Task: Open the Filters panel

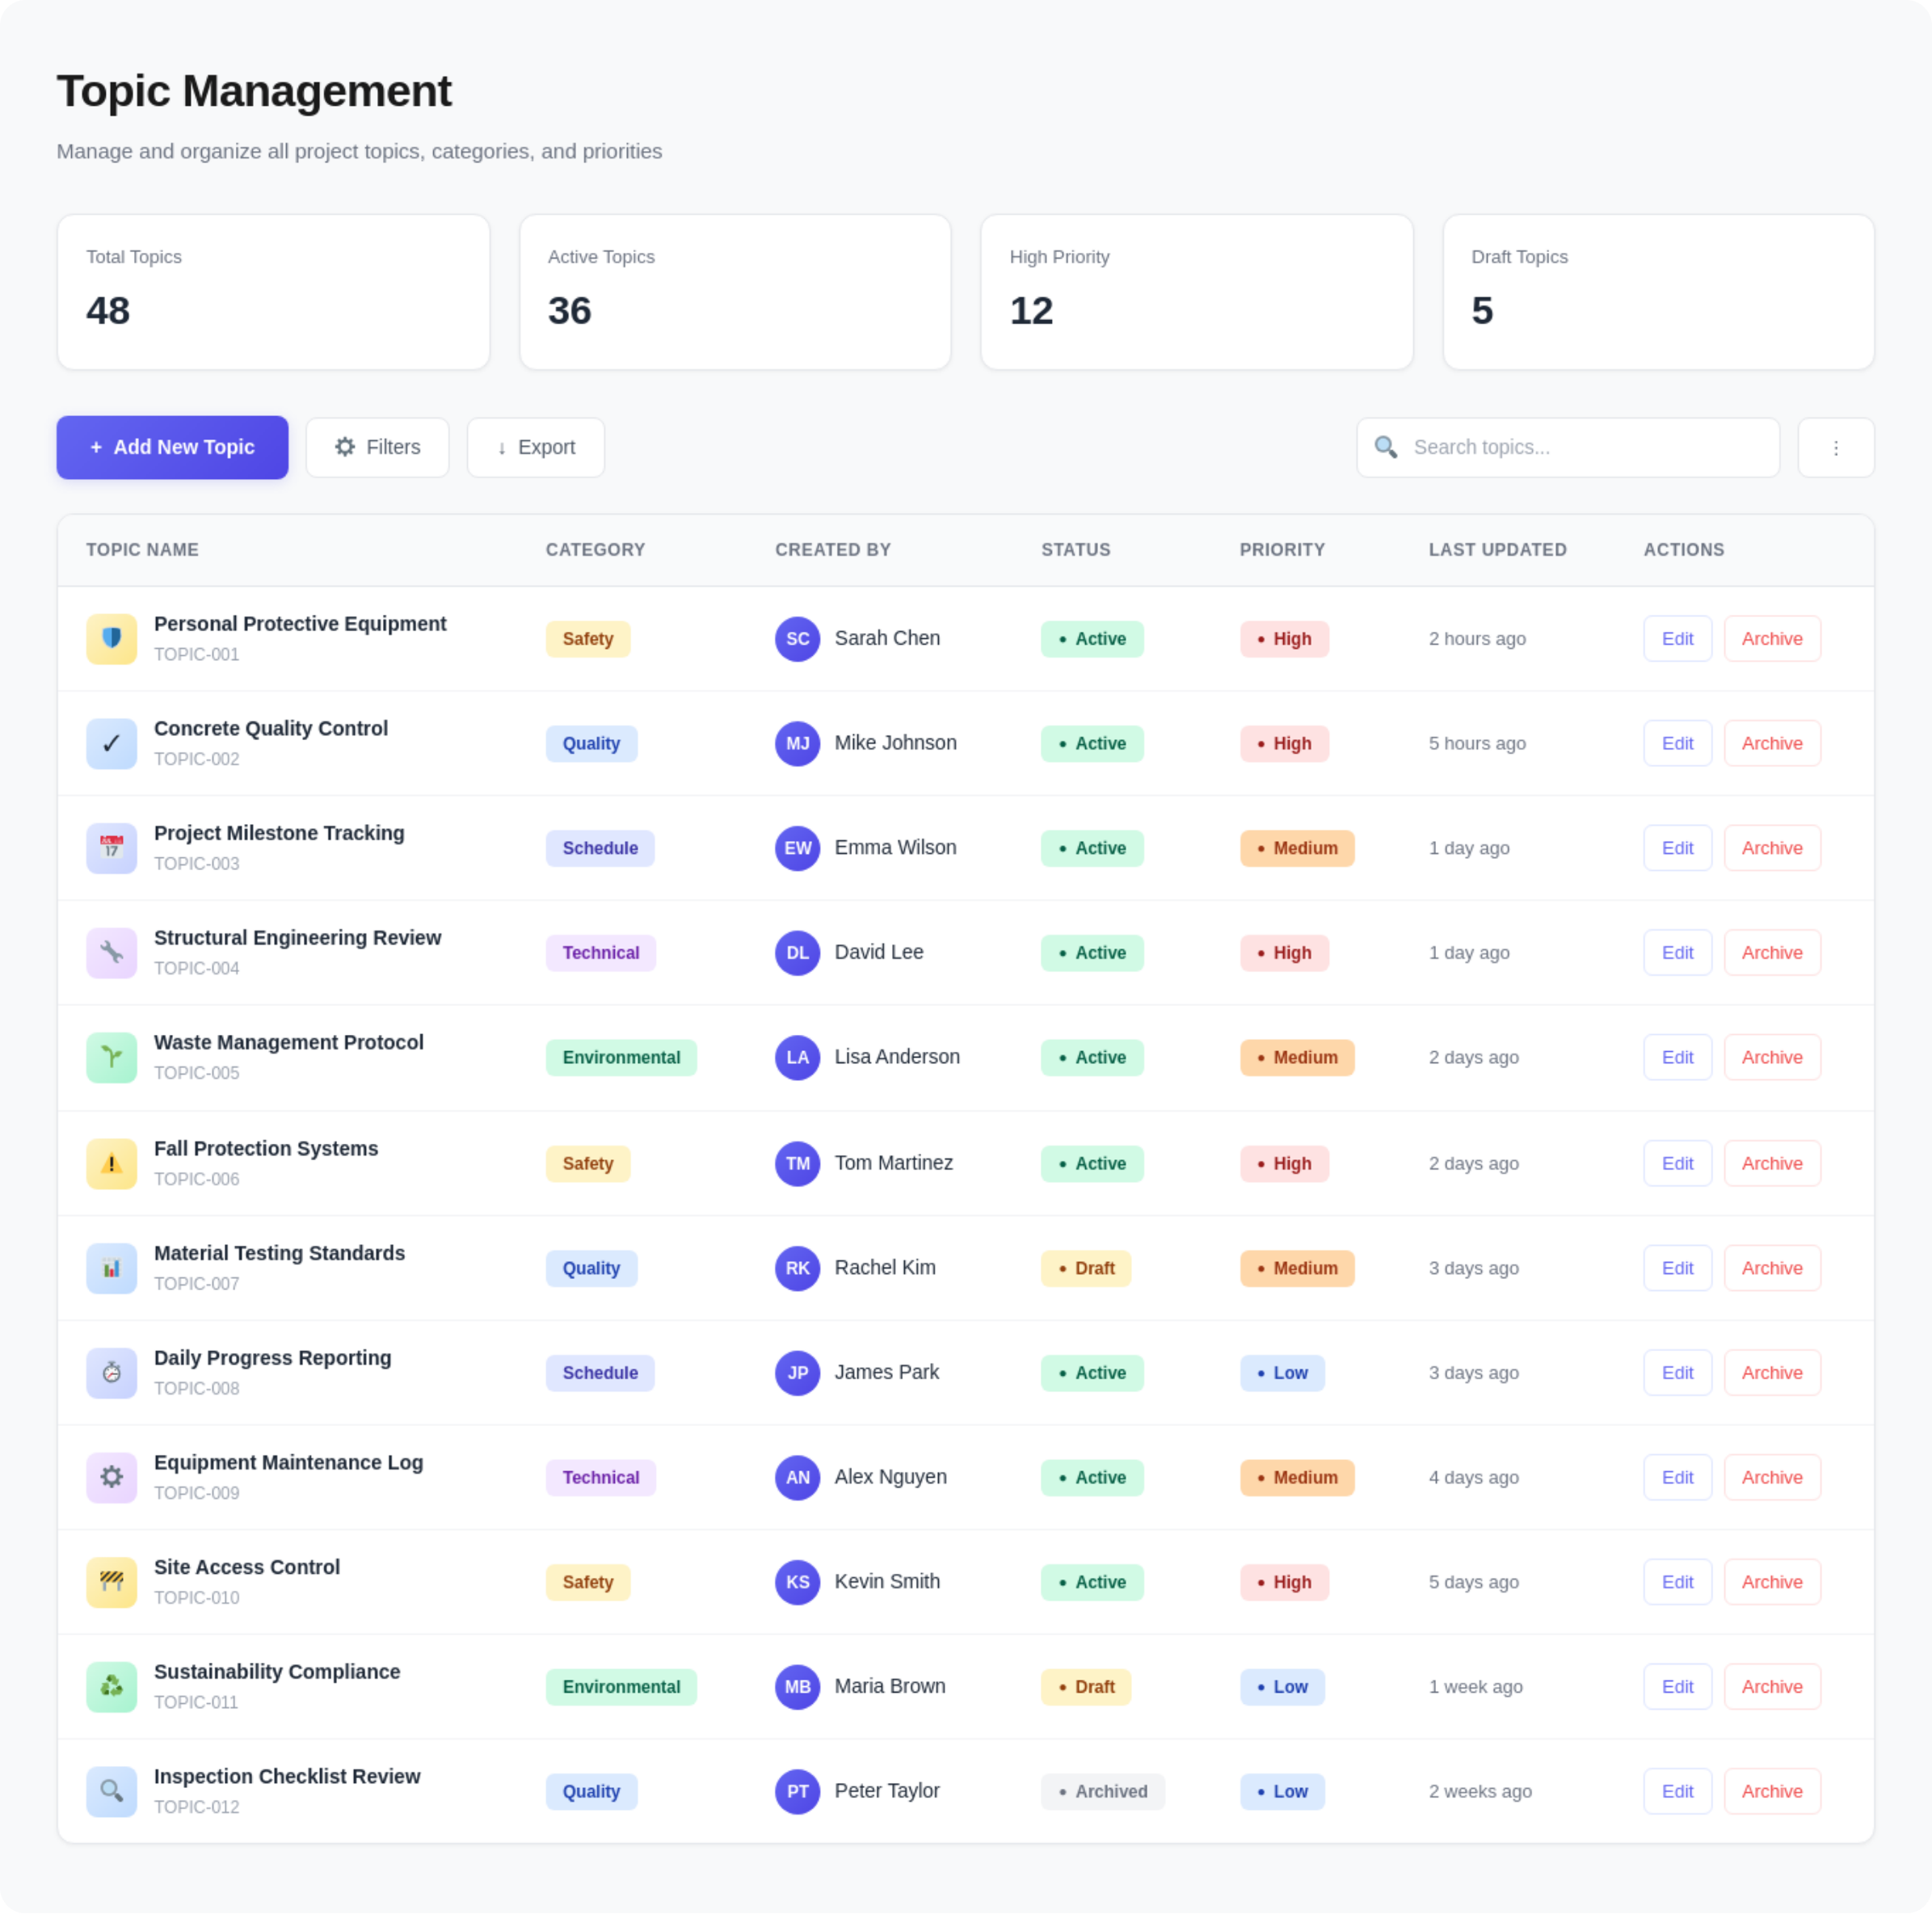Action: pyautogui.click(x=377, y=448)
